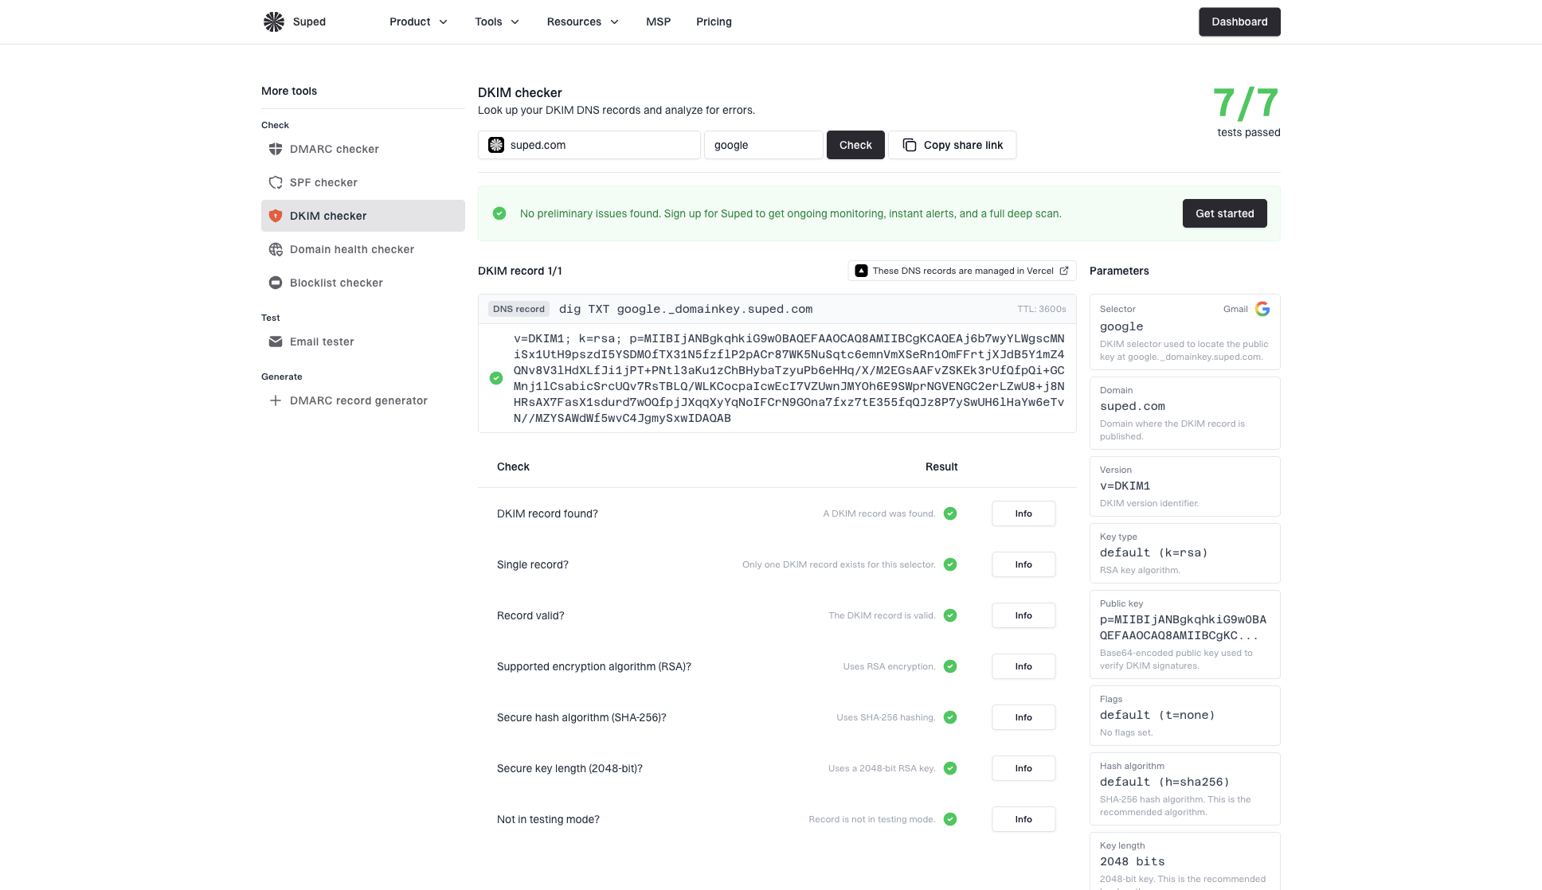Viewport: 1542px width, 890px height.
Task: Click the Google logo in Selector card
Action: [1262, 309]
